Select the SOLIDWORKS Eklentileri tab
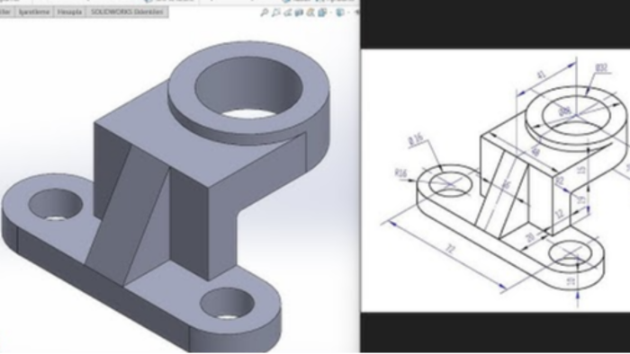 (x=127, y=12)
